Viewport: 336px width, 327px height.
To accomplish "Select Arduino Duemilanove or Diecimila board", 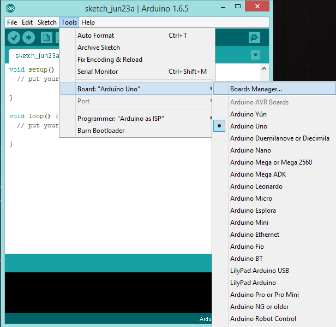I will click(274, 138).
